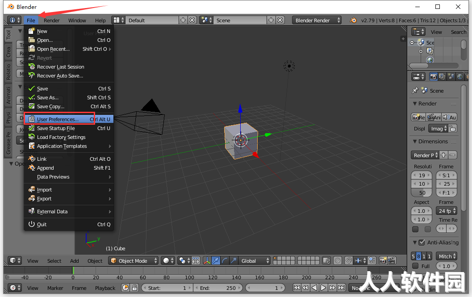Screen dimensions: 472x297
Task: Click the snap magnet icon
Action: click(348, 260)
